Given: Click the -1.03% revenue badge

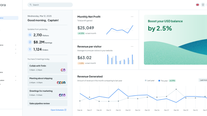Looking at the screenshot, I should (x=81, y=63).
